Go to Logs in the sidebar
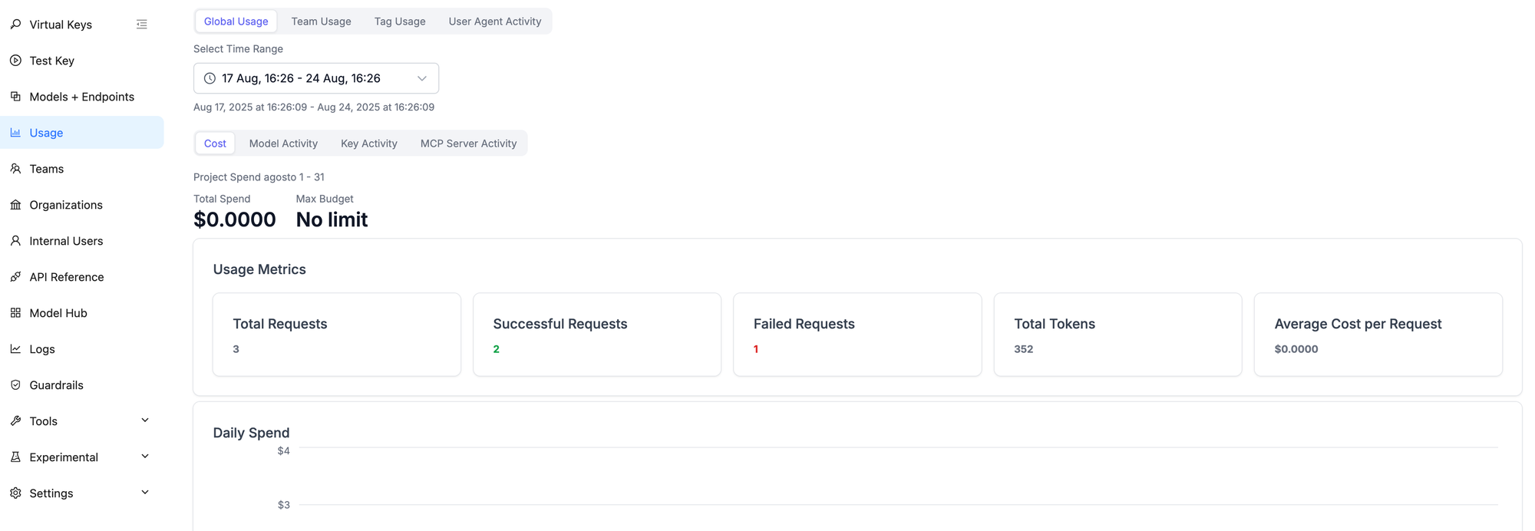The height and width of the screenshot is (531, 1535). point(42,349)
